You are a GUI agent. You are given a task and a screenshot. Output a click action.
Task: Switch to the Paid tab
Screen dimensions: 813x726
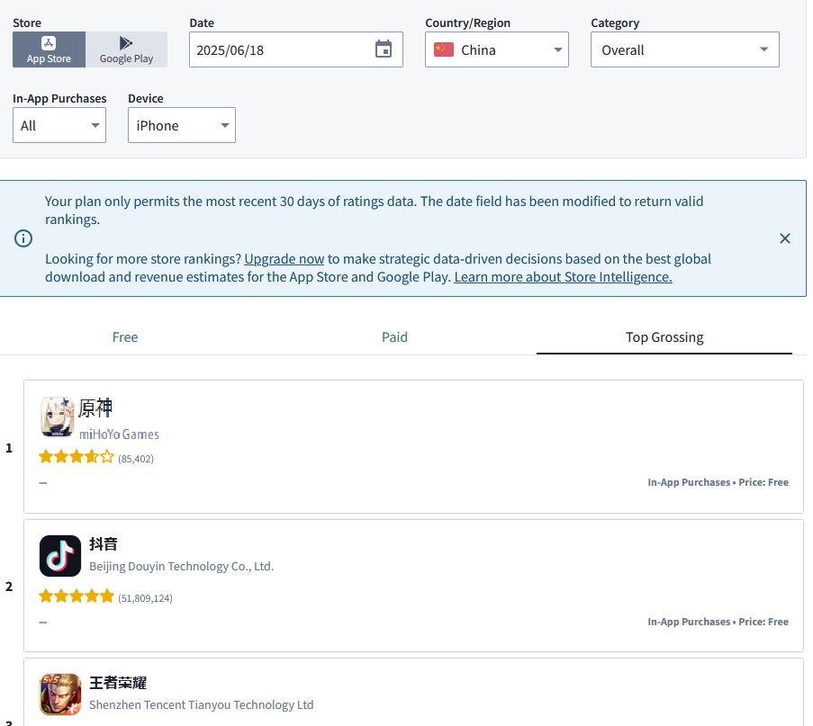tap(394, 337)
